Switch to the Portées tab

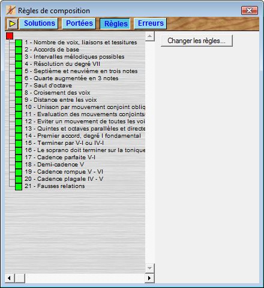tap(79, 23)
